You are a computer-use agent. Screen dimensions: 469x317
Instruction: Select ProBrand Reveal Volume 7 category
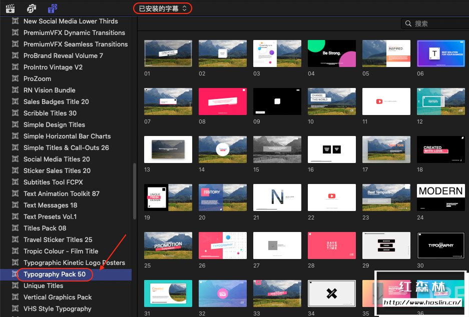(x=63, y=55)
